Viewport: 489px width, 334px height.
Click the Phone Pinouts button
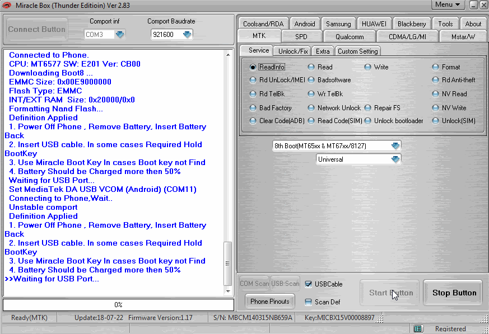coord(270,302)
